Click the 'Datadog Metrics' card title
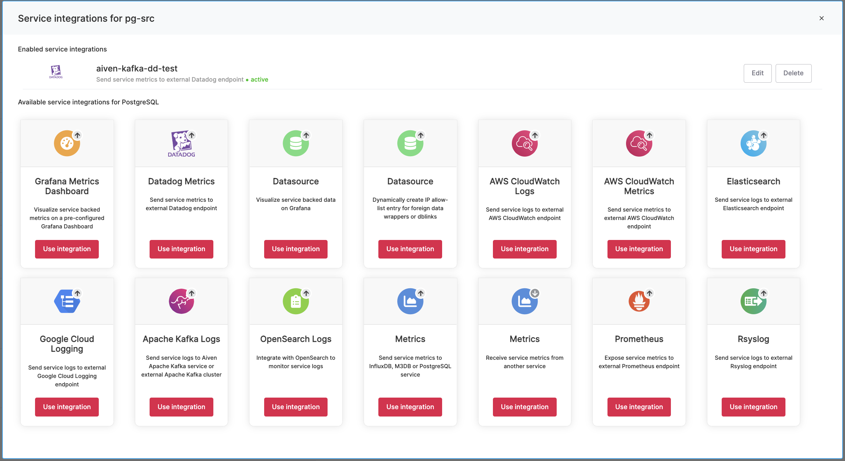This screenshot has width=845, height=461. [x=181, y=181]
